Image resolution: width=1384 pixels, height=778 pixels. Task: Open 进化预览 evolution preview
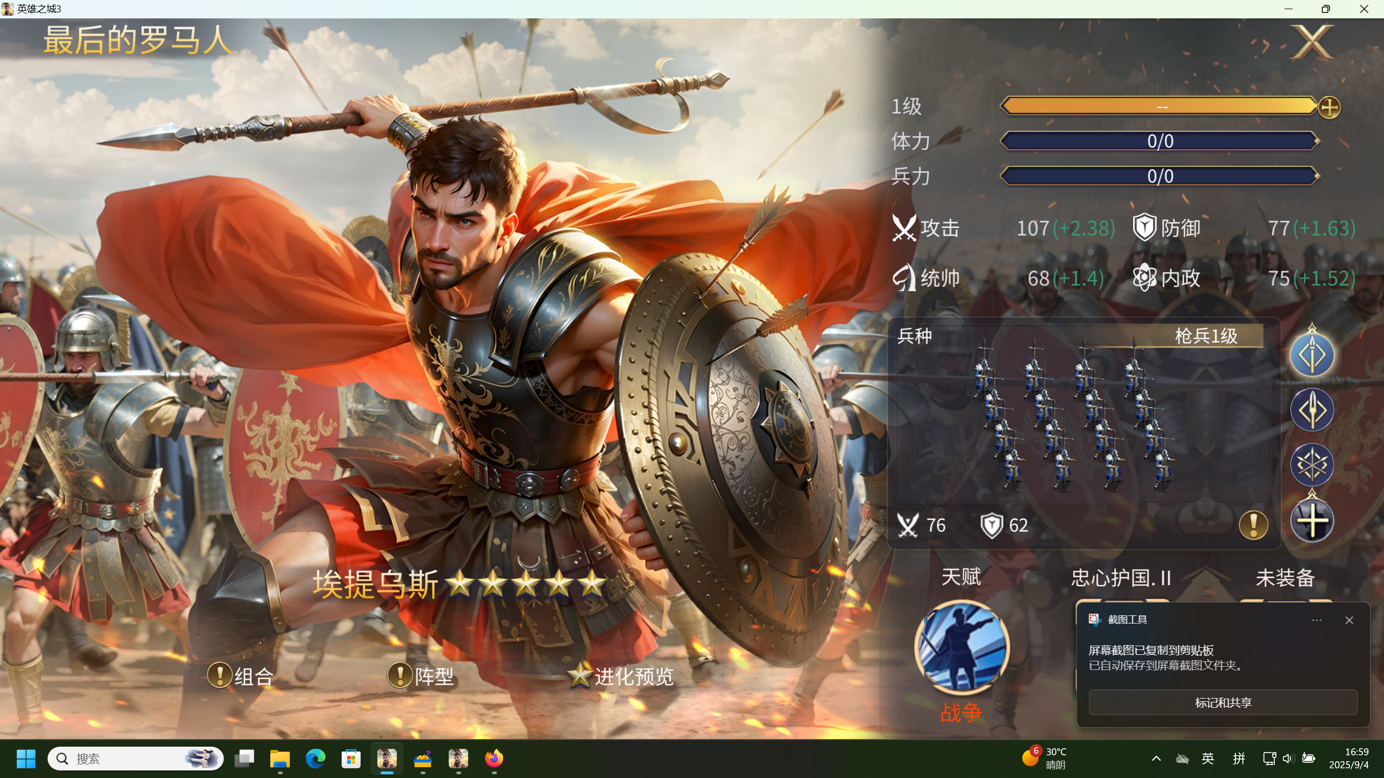pyautogui.click(x=621, y=676)
